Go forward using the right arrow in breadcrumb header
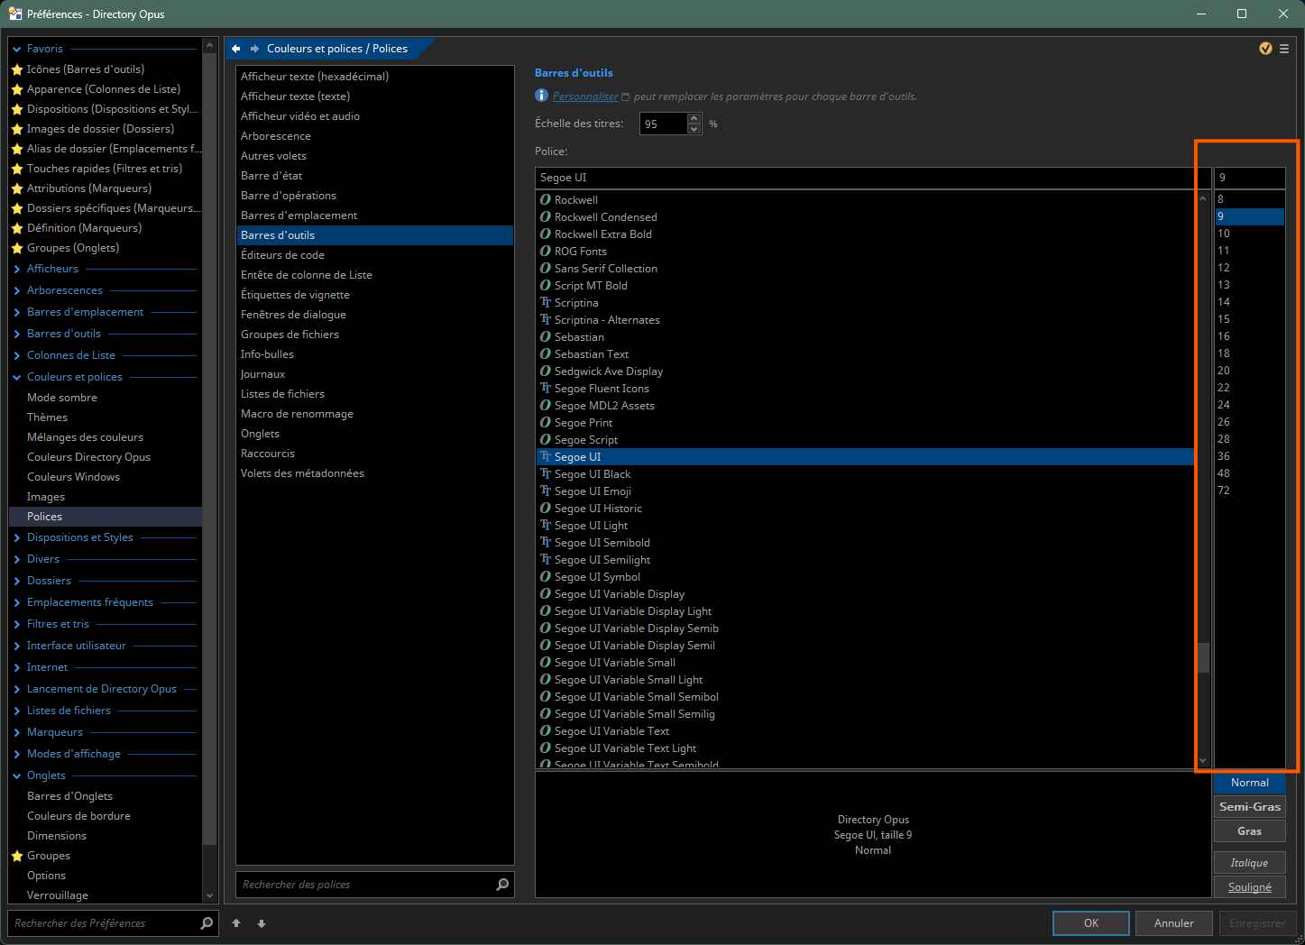 [255, 49]
